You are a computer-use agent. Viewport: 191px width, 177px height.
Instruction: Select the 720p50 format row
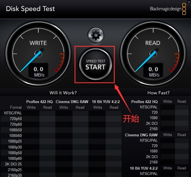point(61,119)
